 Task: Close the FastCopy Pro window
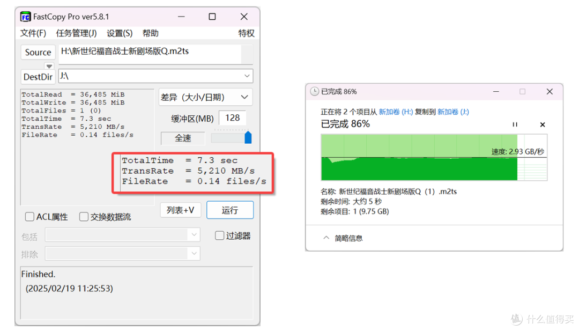click(244, 17)
